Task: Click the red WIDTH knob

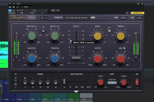Action: [x=98, y=59]
